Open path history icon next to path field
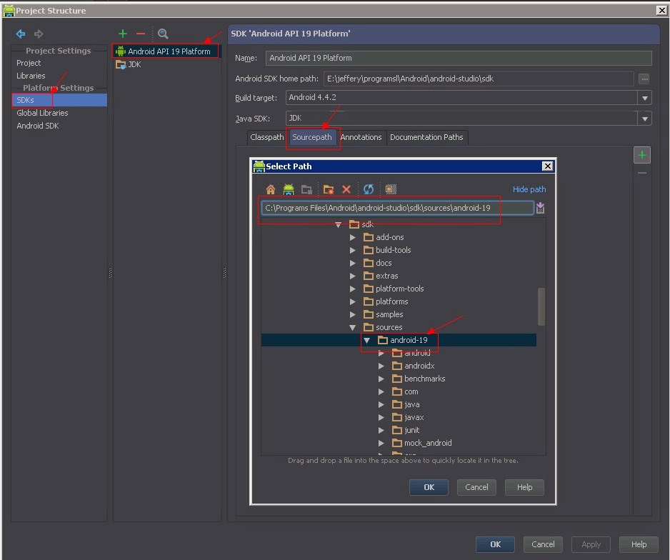This screenshot has height=560, width=670. (540, 208)
